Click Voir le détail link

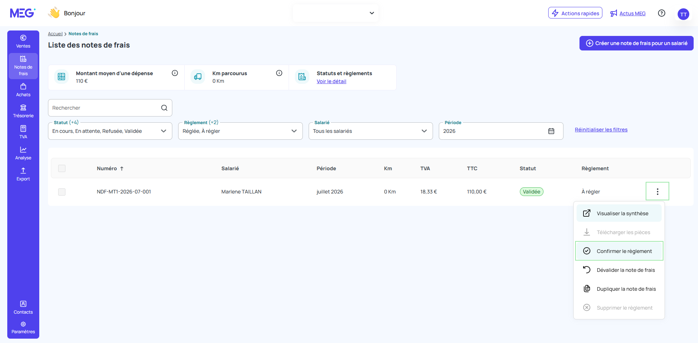tap(331, 81)
